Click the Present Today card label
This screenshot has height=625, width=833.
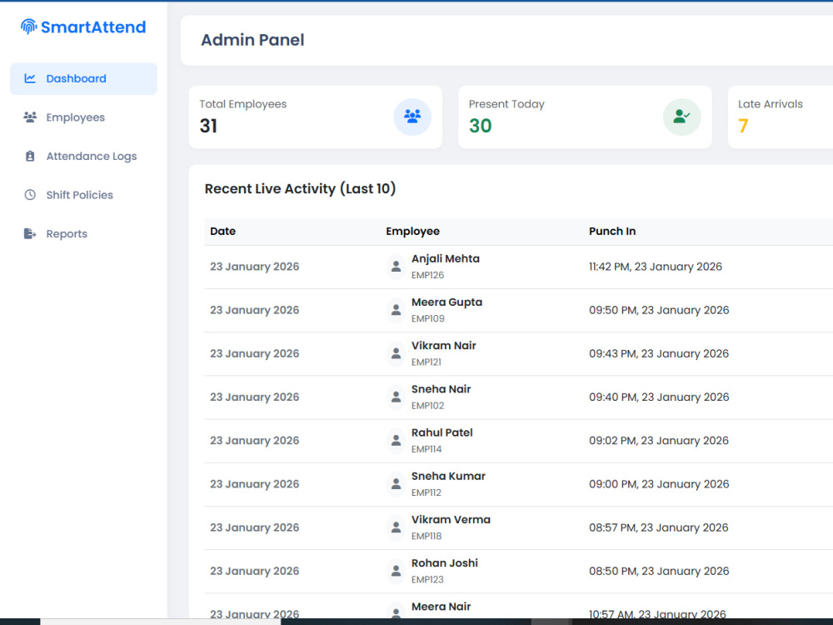tap(506, 104)
